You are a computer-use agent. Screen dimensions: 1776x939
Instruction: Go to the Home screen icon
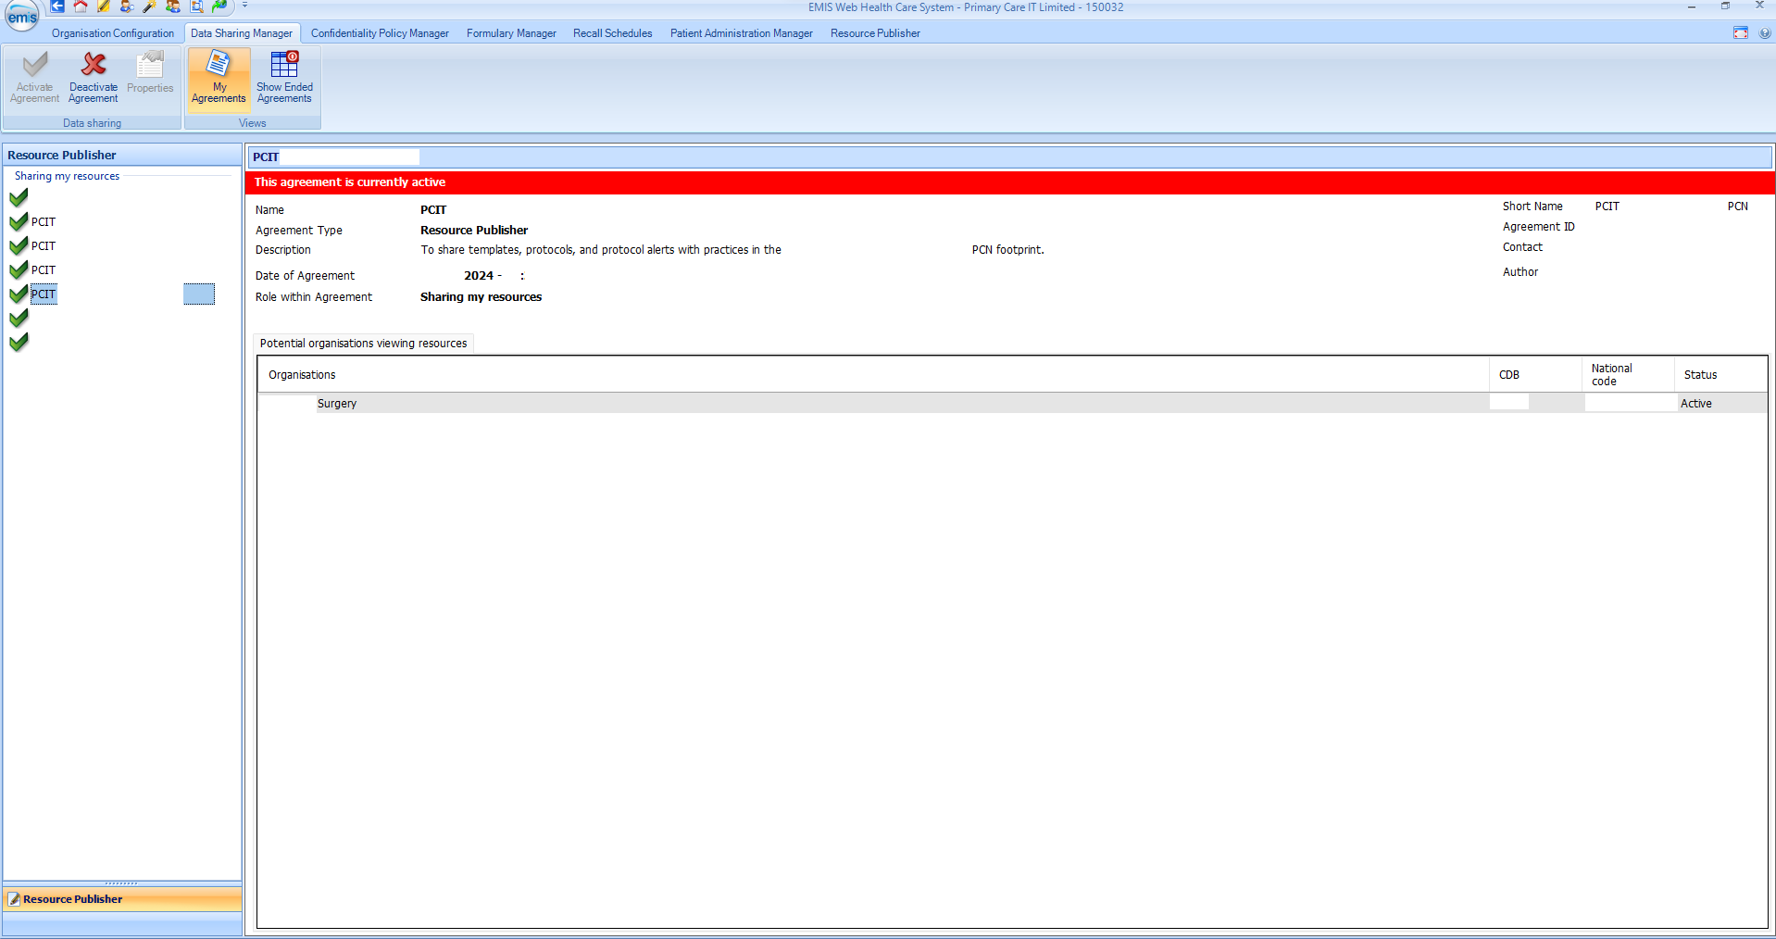pos(81,6)
